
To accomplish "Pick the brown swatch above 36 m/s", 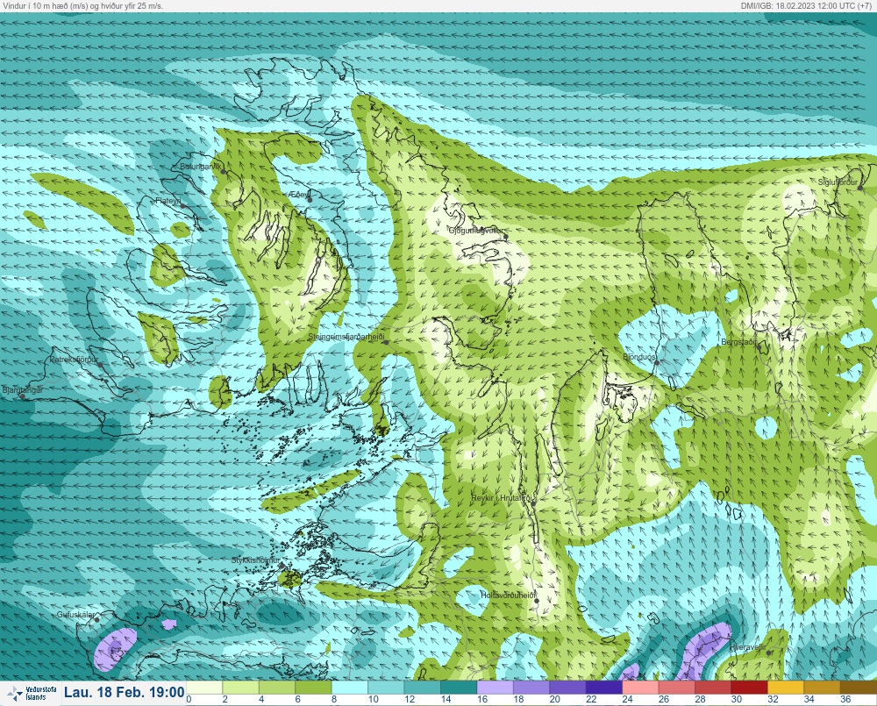I will coord(859,687).
